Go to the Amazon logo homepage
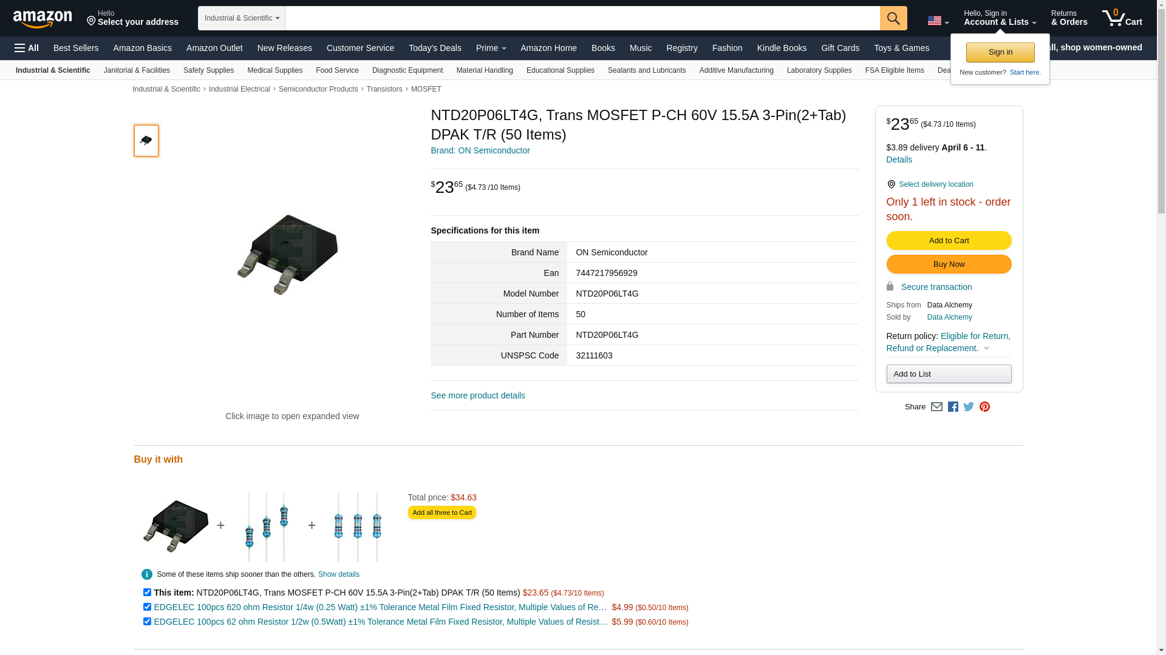The image size is (1166, 655). (x=43, y=19)
